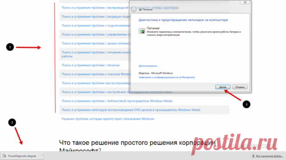Click the 'Издатель: Microsoft Windows' text
The height and width of the screenshot is (160, 286).
click(156, 73)
